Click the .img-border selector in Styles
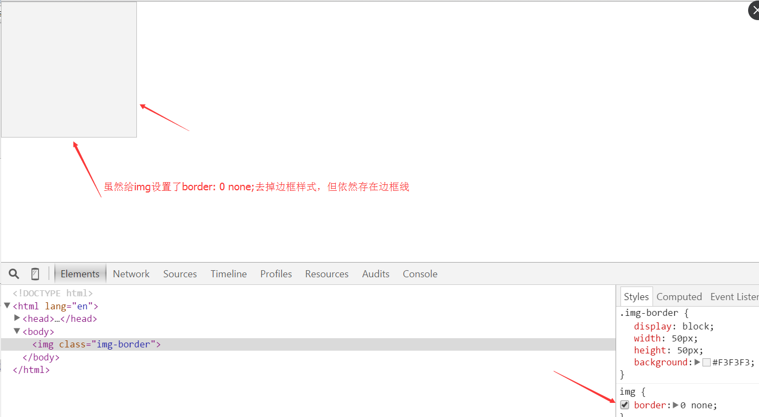The width and height of the screenshot is (759, 417). click(x=649, y=313)
